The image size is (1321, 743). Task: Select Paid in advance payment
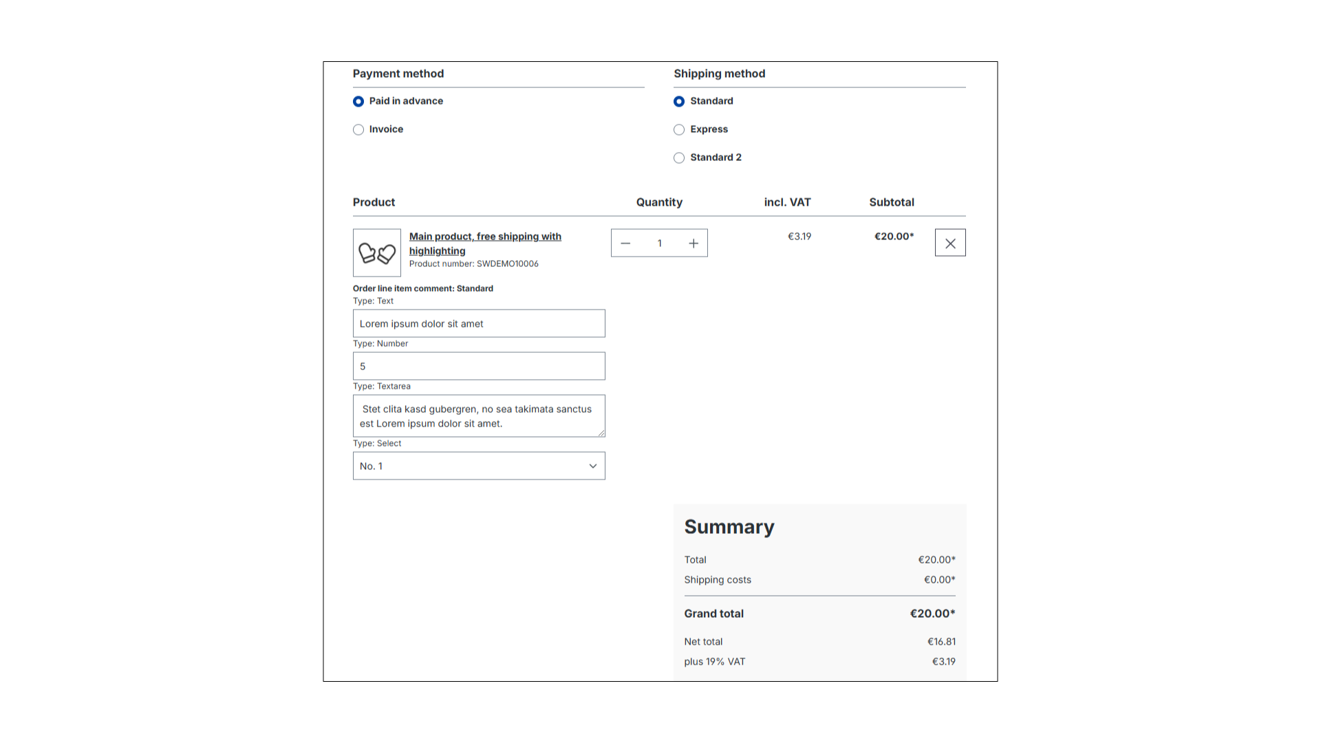(x=358, y=102)
